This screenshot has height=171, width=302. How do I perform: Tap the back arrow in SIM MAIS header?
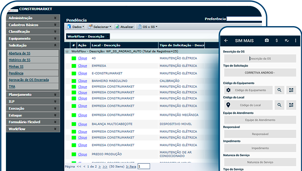coord(226,40)
